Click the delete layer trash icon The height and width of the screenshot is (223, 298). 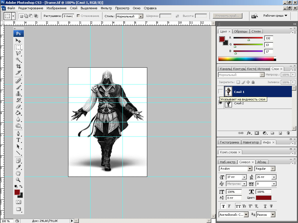[288, 133]
